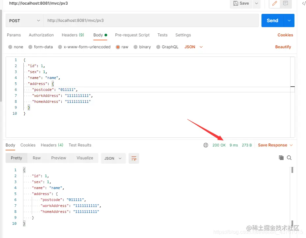The width and height of the screenshot is (306, 238).
Task: Click the response Body tab
Action: 10,145
